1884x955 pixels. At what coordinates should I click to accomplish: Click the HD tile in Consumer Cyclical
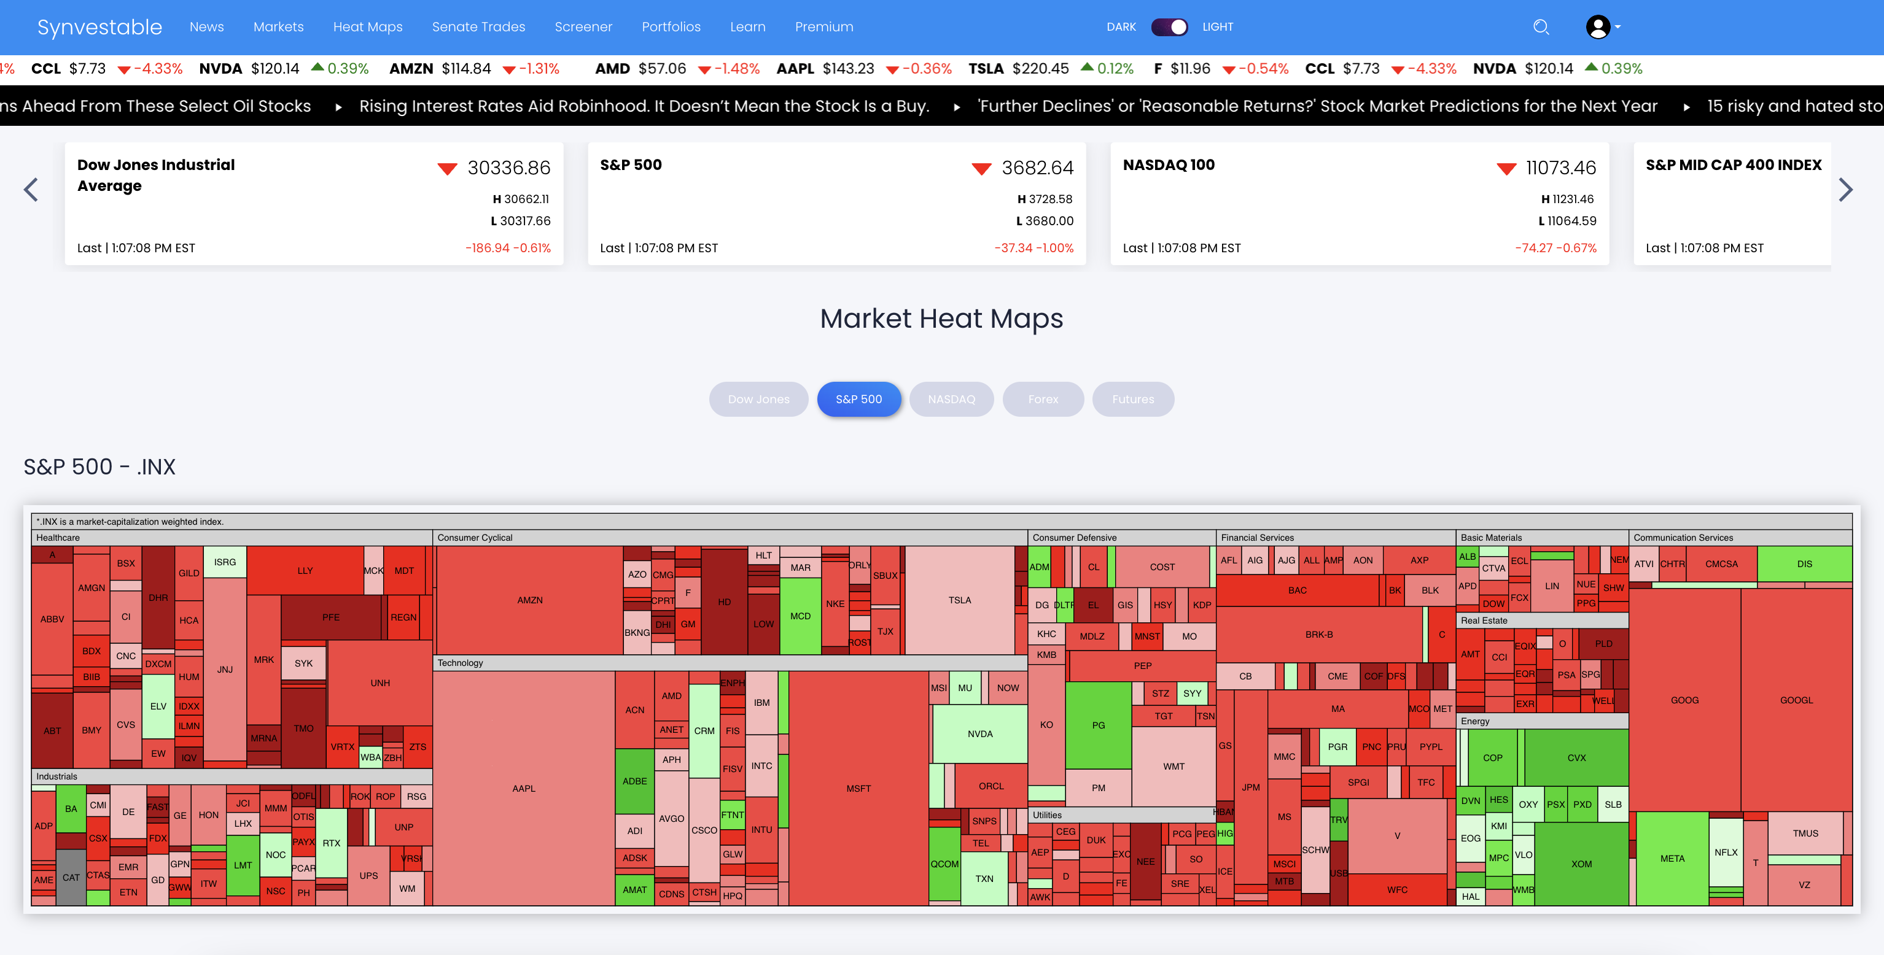pyautogui.click(x=724, y=602)
